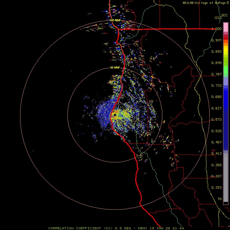Image resolution: width=230 pixels, height=230 pixels.
Task: Pick the periwinkle color bar segment
Action: point(226,81)
